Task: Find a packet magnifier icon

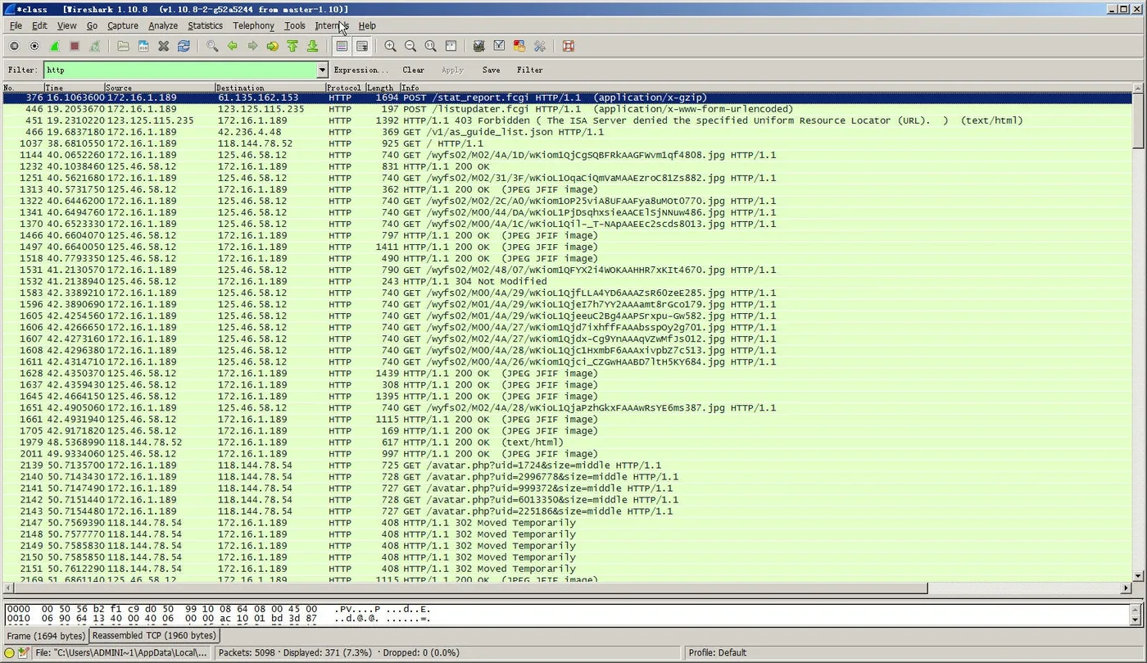Action: pyautogui.click(x=212, y=47)
